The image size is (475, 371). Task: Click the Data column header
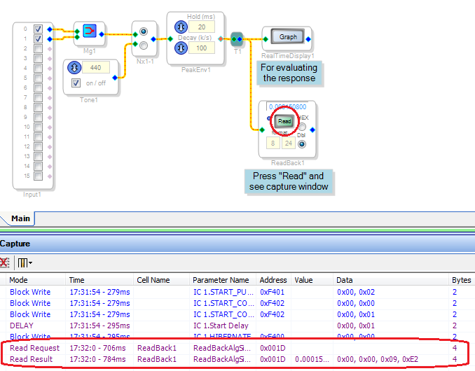391,280
